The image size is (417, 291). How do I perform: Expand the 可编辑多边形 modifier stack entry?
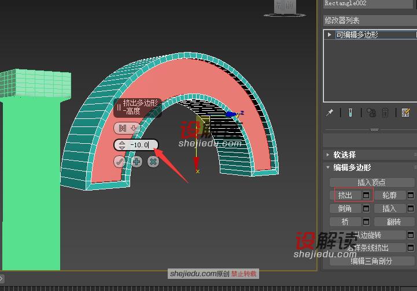point(330,35)
